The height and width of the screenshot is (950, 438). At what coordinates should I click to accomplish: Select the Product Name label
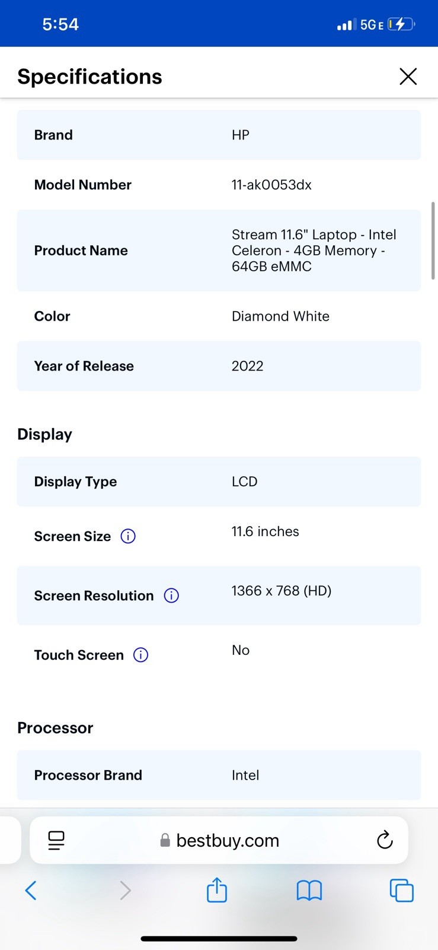(x=81, y=251)
